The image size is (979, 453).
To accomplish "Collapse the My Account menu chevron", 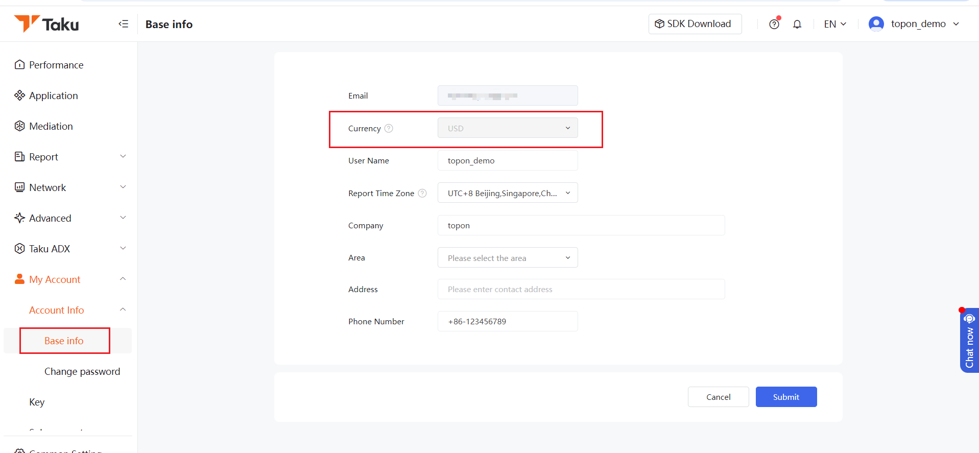I will (123, 279).
